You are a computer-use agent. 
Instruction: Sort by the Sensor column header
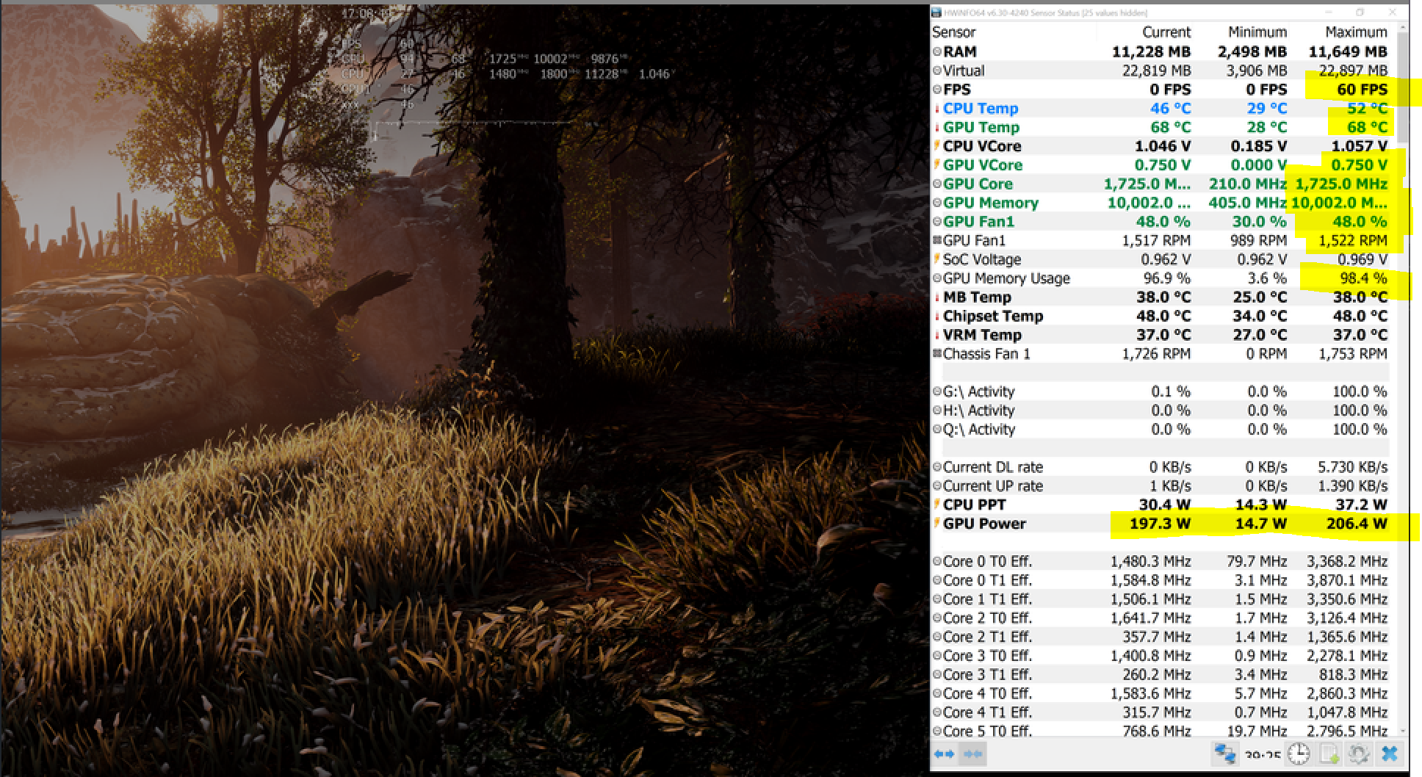click(954, 32)
